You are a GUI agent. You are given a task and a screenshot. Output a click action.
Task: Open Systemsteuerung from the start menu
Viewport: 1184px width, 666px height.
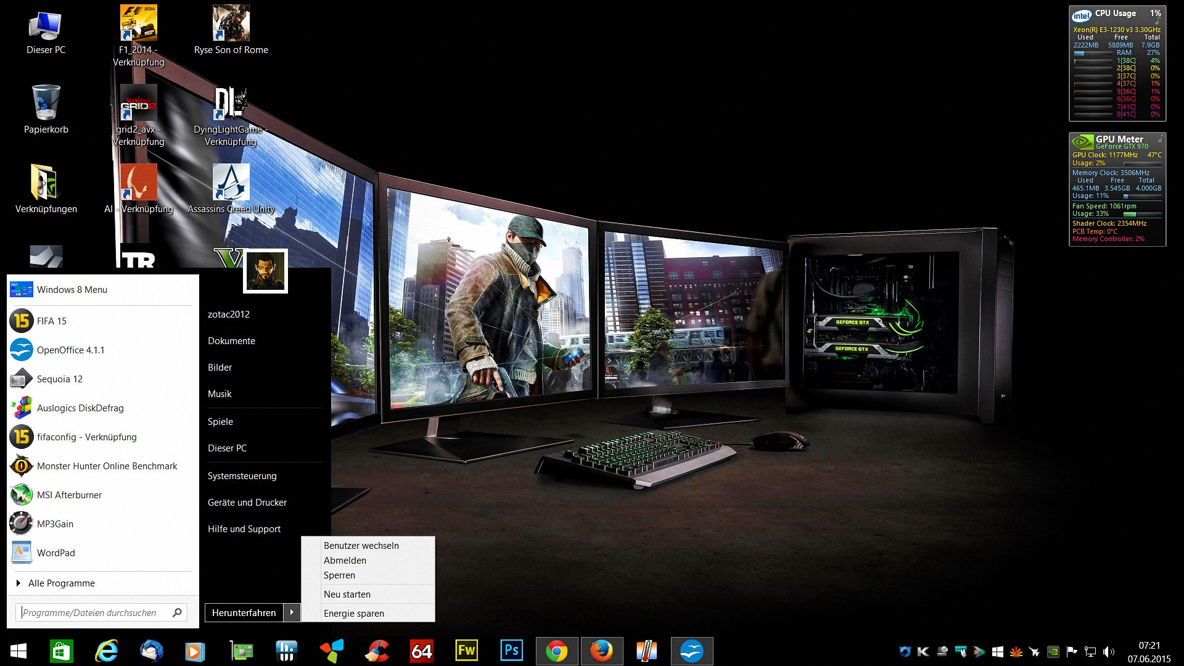pos(242,476)
